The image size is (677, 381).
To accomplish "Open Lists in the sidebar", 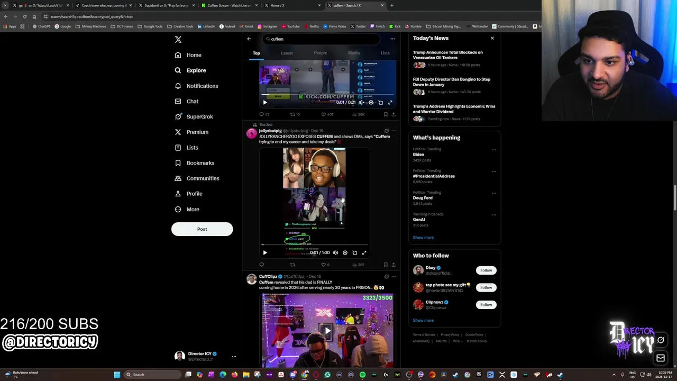I will [x=186, y=148].
